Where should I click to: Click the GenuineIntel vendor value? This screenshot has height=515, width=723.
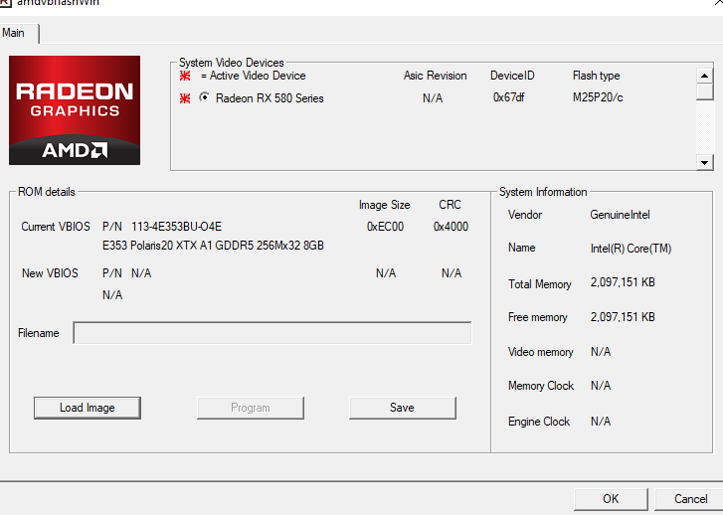click(x=621, y=215)
